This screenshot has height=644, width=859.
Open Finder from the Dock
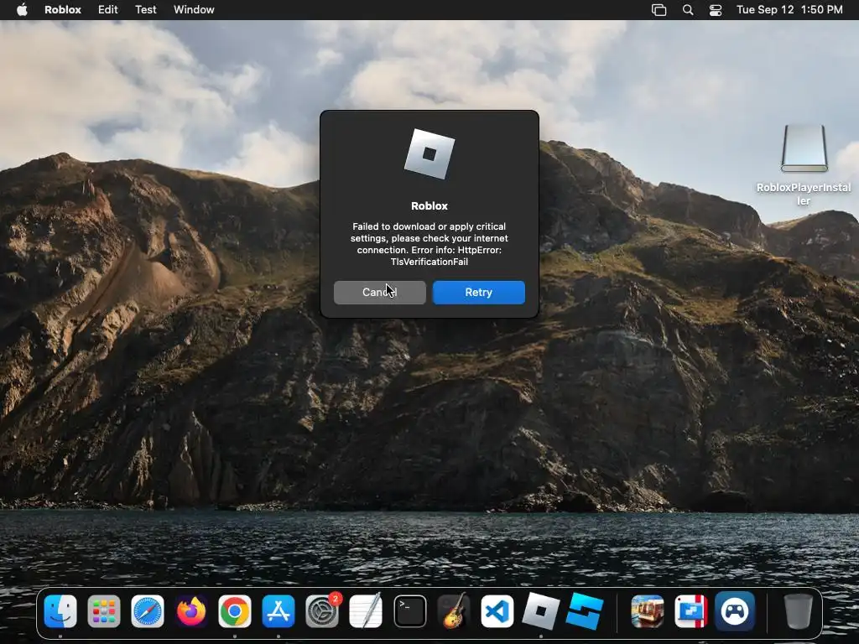60,611
